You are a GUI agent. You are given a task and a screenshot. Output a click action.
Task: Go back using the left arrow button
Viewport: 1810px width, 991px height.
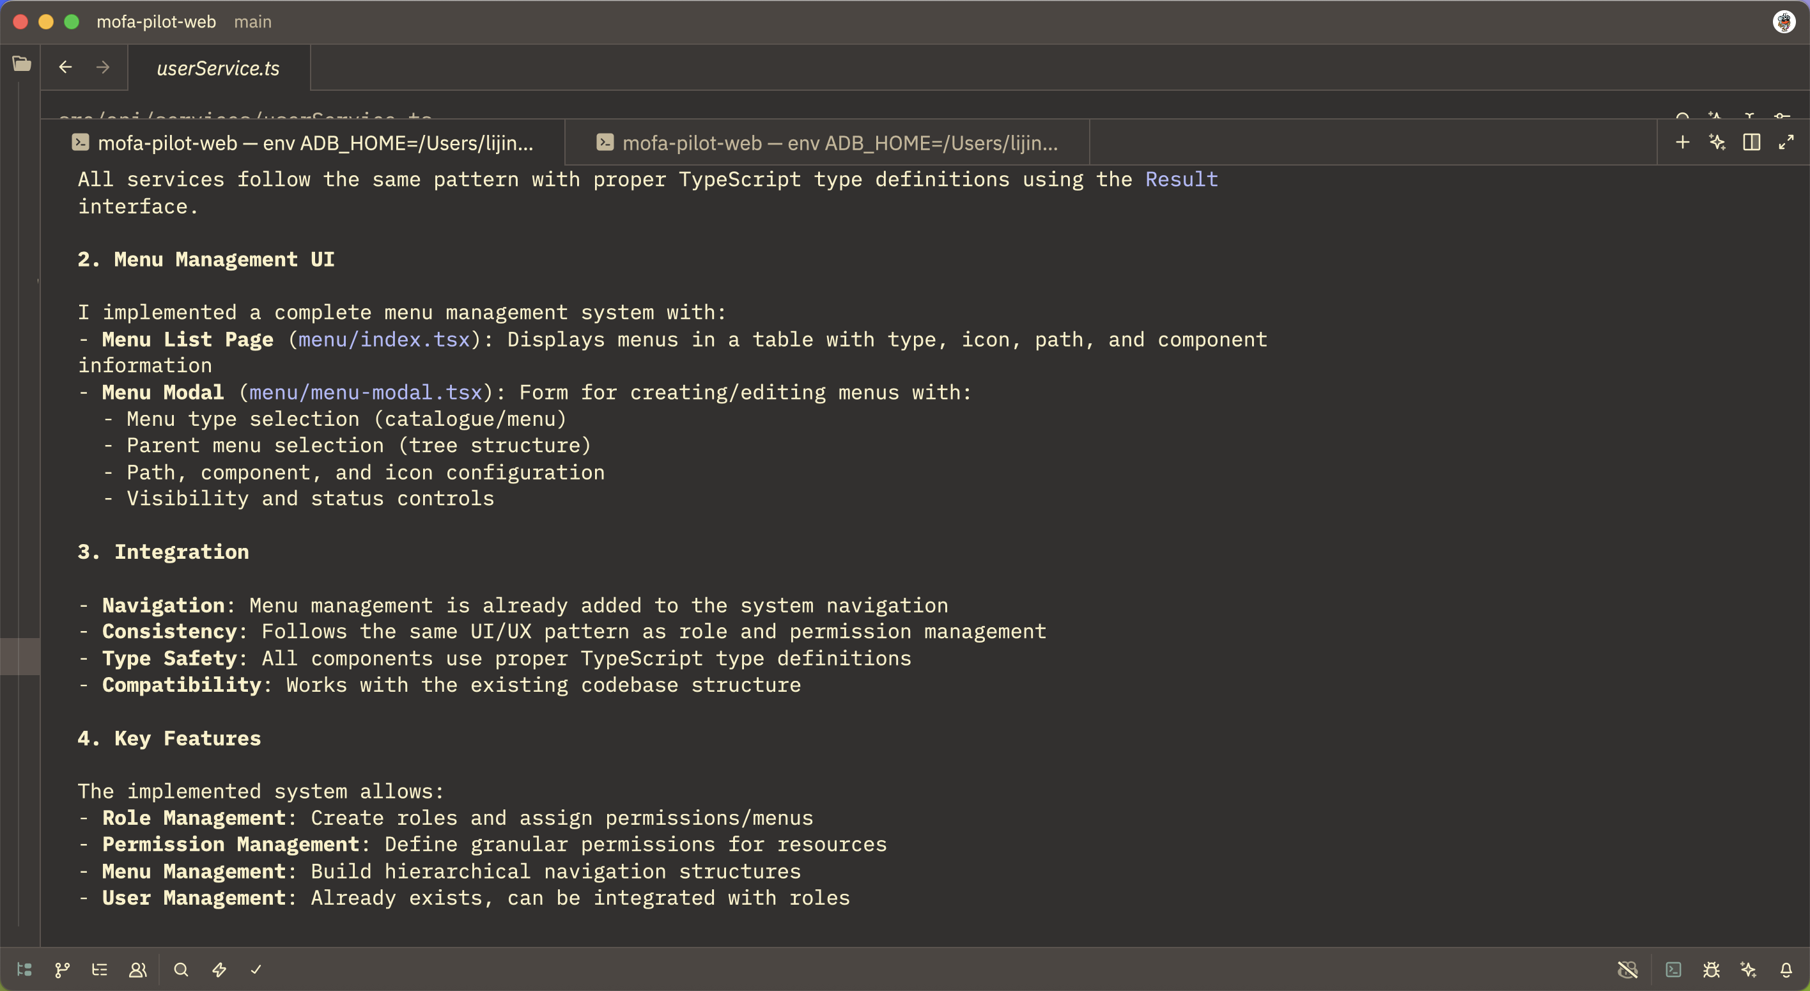click(65, 66)
